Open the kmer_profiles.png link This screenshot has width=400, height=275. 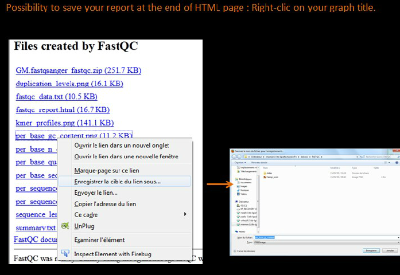(x=64, y=123)
